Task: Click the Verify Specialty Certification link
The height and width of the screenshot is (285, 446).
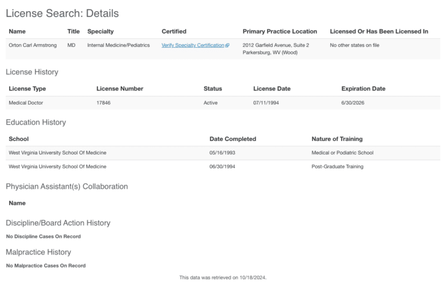Action: [192, 45]
